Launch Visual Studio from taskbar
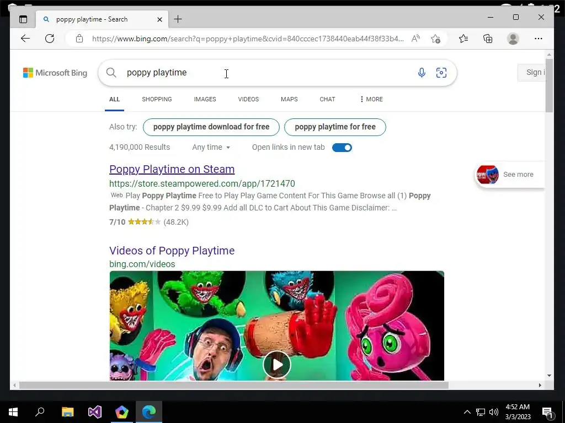 94,411
